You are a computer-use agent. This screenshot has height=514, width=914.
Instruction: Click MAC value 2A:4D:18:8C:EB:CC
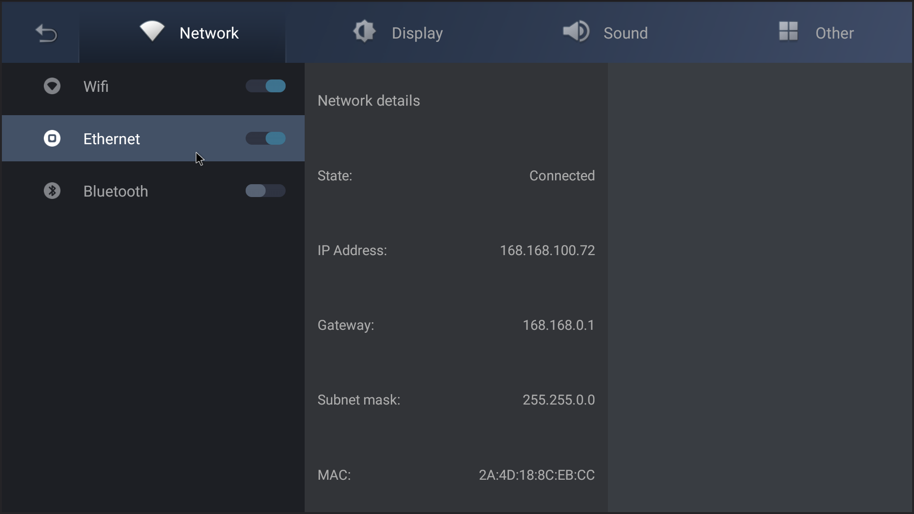click(536, 475)
